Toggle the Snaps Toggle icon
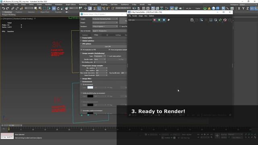The width and height of the screenshot is (258, 145). point(95,8)
